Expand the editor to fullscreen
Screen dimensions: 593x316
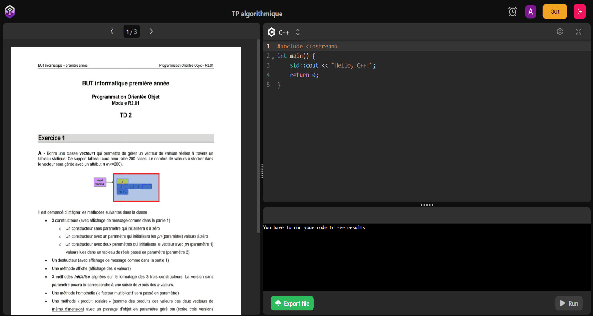pos(578,31)
